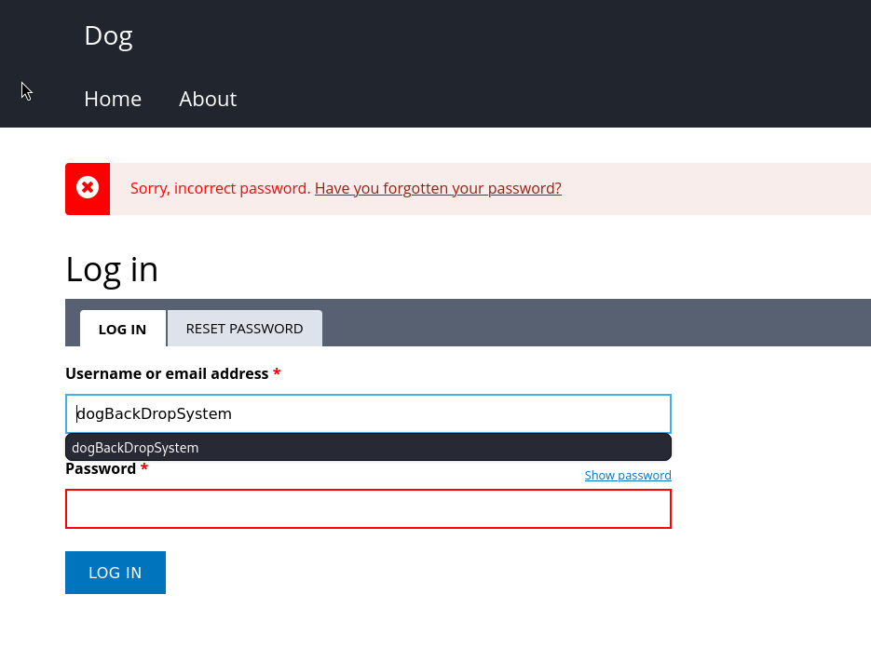Click the red asterisk beside Password label
Image resolution: width=871 pixels, height=662 pixels.
pyautogui.click(x=144, y=469)
